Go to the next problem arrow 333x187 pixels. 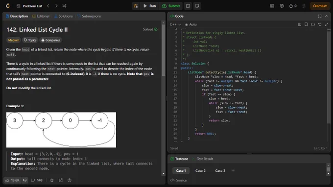(x=56, y=6)
